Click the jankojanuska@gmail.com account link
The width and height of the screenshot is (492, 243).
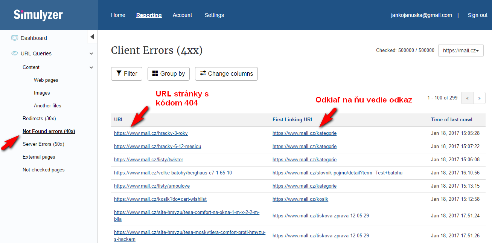(422, 15)
